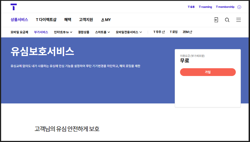Open the hamburger full menu
Viewport: 250px width, 142px height.
click(239, 20)
